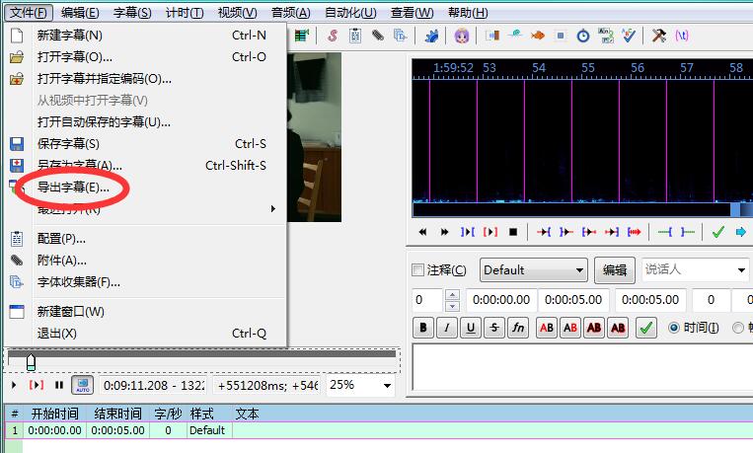Select 字体收集器(F)... menu entry
Screen dimensions: 753x453
145,282
